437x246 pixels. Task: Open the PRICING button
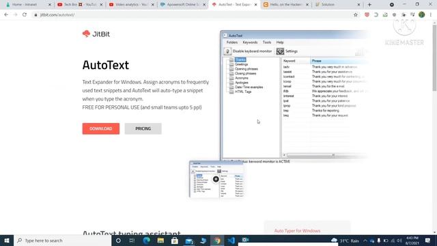[x=143, y=128]
